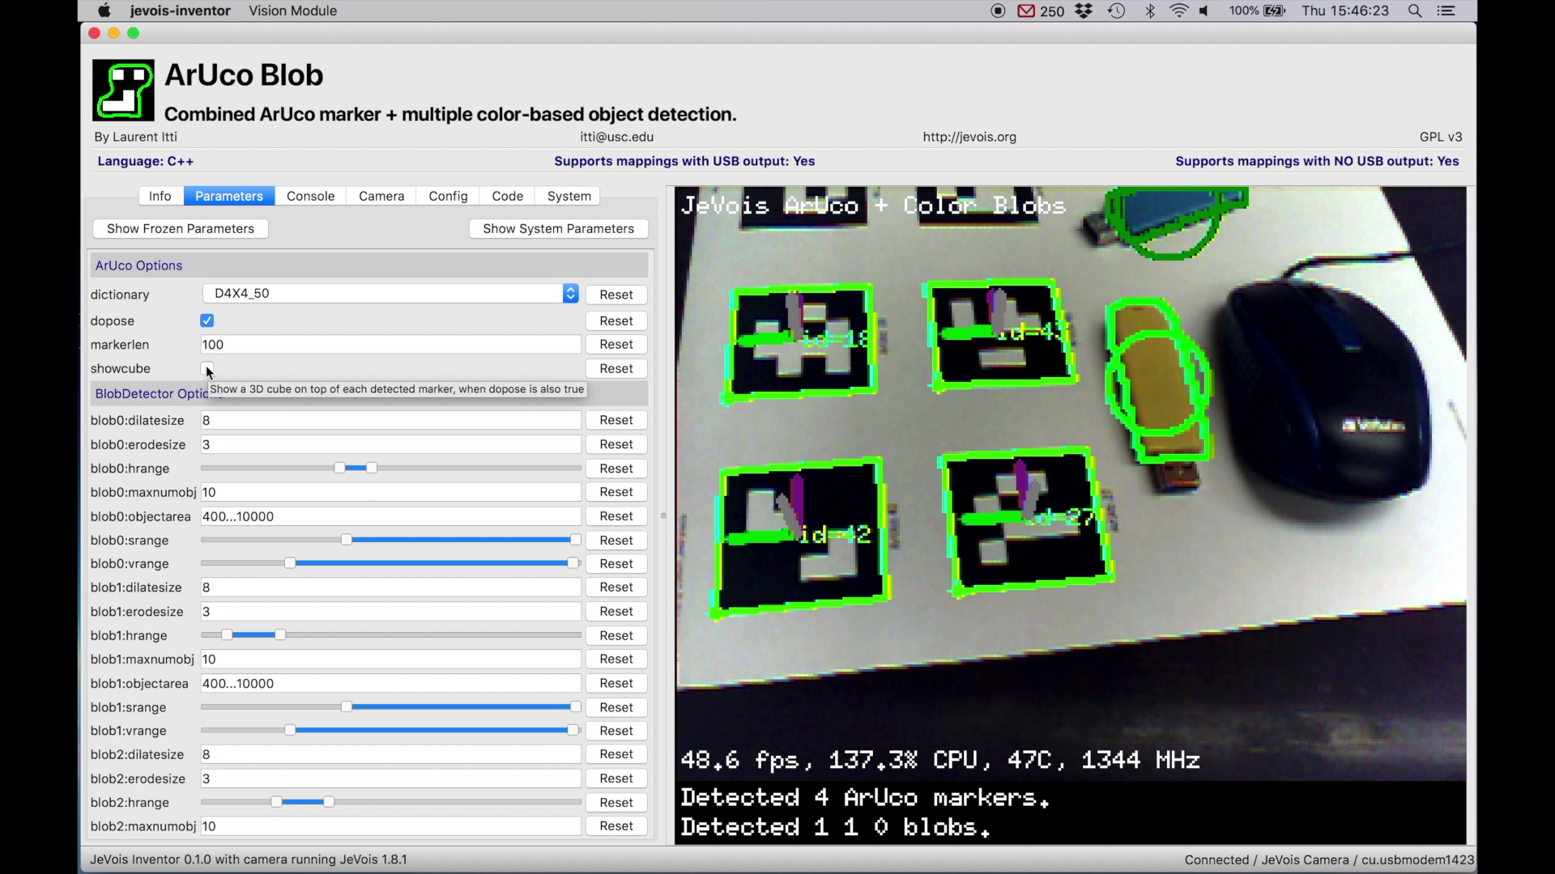
Task: Click the volume speaker icon
Action: click(1204, 11)
